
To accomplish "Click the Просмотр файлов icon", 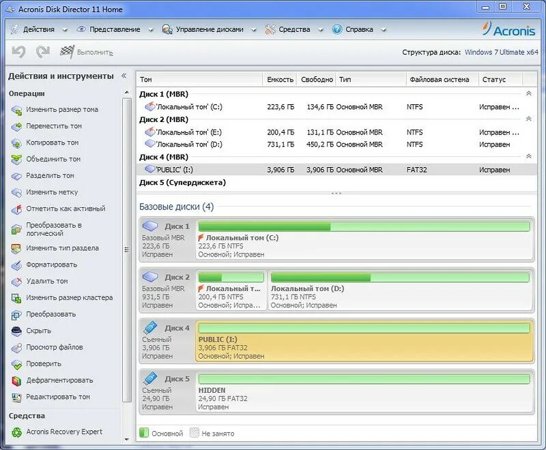I will (x=16, y=348).
